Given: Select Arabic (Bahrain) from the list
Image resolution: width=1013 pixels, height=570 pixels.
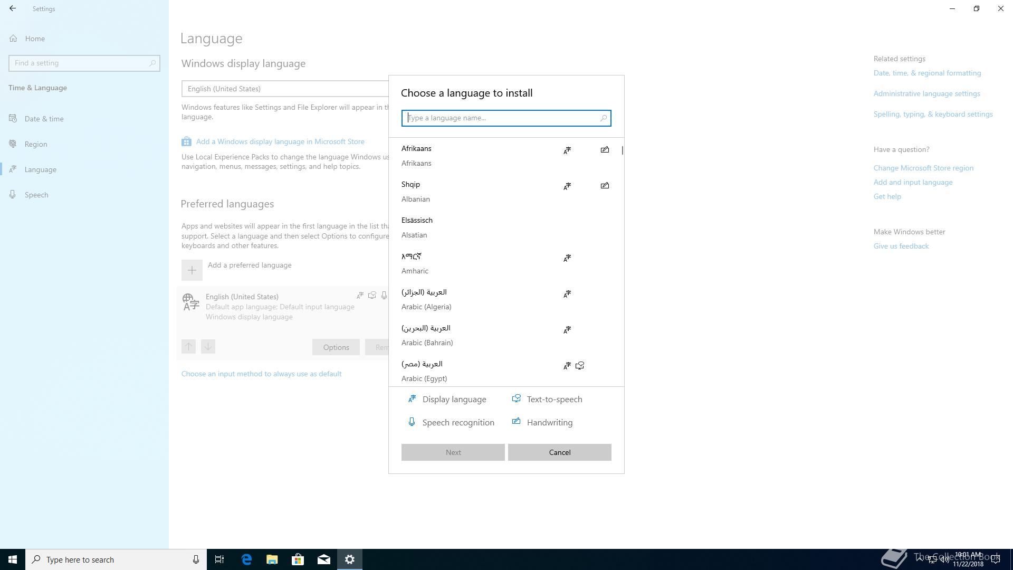Looking at the screenshot, I should point(505,335).
